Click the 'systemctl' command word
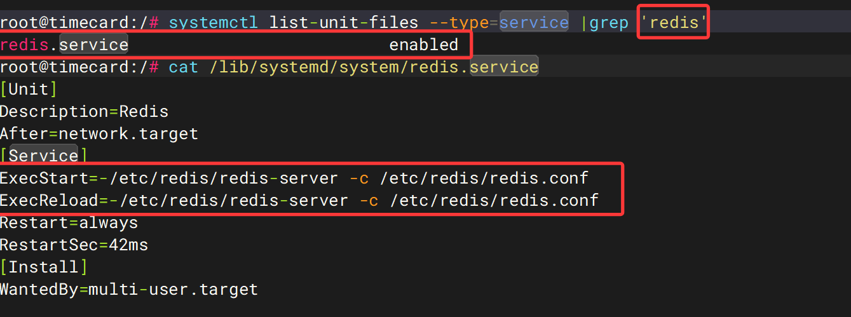The width and height of the screenshot is (851, 317). point(213,23)
